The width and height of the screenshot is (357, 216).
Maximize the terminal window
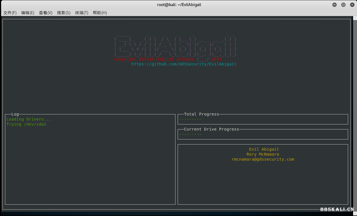[x=343, y=5]
